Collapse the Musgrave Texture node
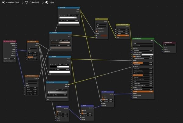This screenshot has height=123, width=183. pyautogui.click(x=26, y=76)
